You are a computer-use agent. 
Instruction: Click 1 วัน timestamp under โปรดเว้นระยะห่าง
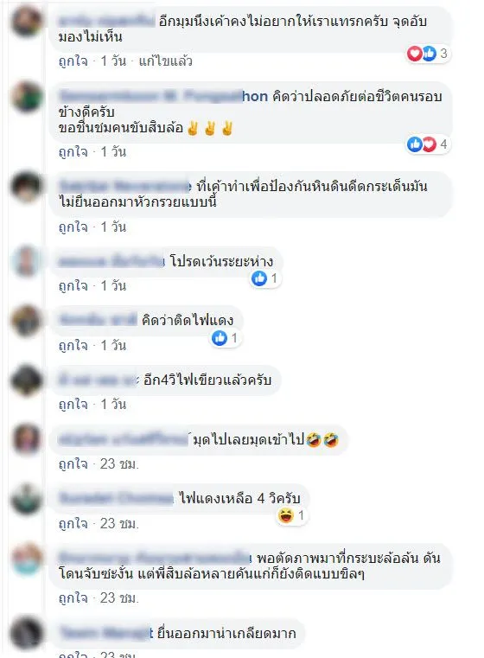tap(113, 286)
